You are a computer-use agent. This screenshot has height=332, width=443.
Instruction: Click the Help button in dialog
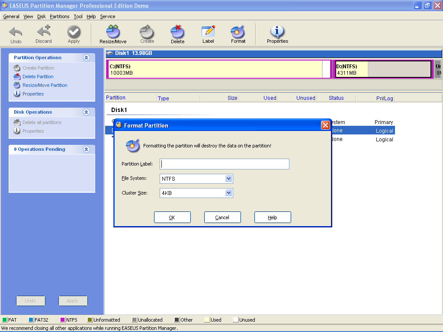point(273,217)
